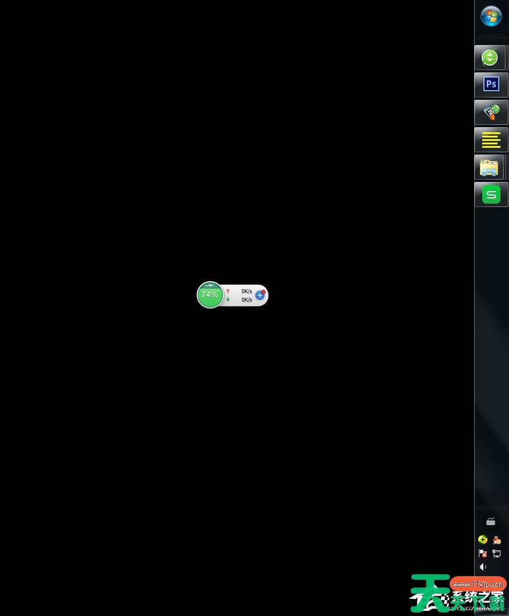
Task: Click the dotted grip handle below Start orb
Action: (x=491, y=37)
